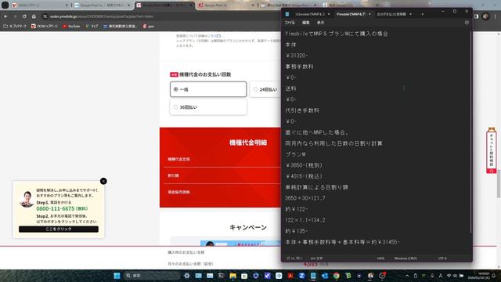The height and width of the screenshot is (282, 501).
Task: Open Settings gear from taskbar
Action: tap(187, 276)
